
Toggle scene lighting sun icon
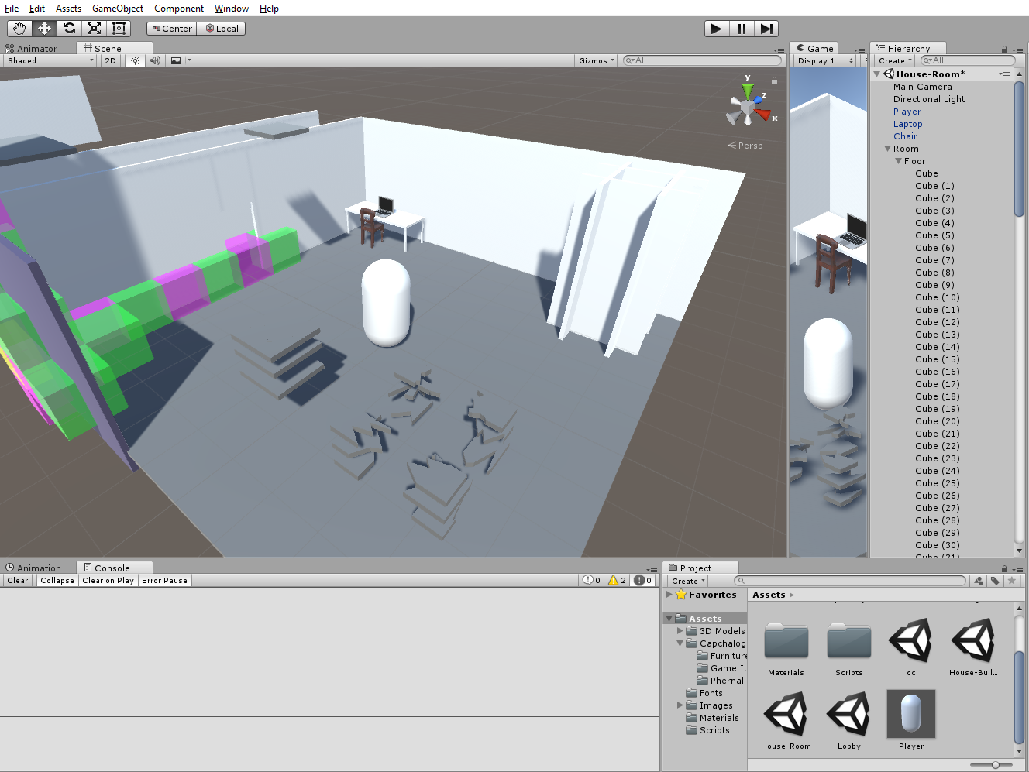pos(135,60)
